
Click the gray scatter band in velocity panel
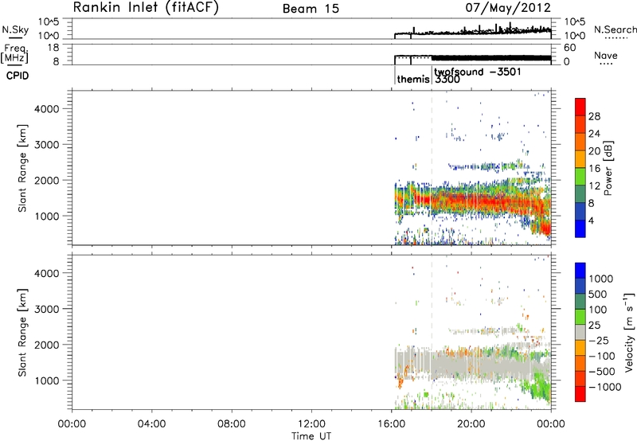point(471,365)
